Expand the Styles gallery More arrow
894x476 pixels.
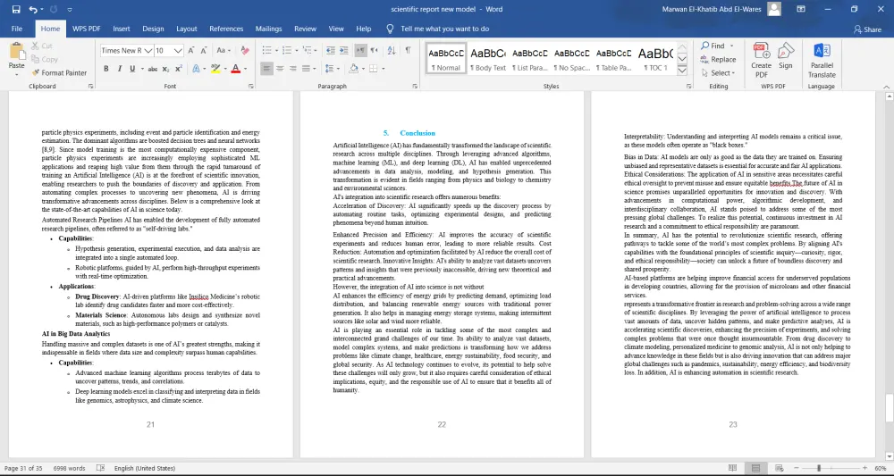tap(682, 71)
